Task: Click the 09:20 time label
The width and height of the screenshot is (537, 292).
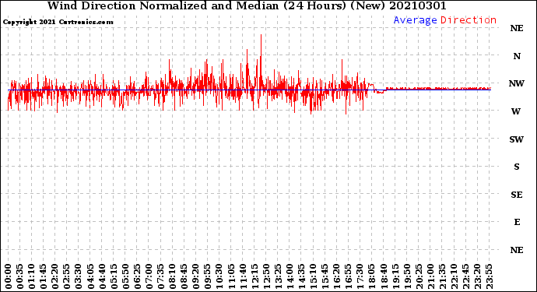Action: pyautogui.click(x=196, y=276)
